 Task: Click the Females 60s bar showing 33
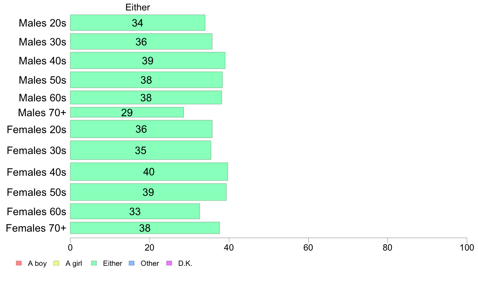(x=135, y=211)
